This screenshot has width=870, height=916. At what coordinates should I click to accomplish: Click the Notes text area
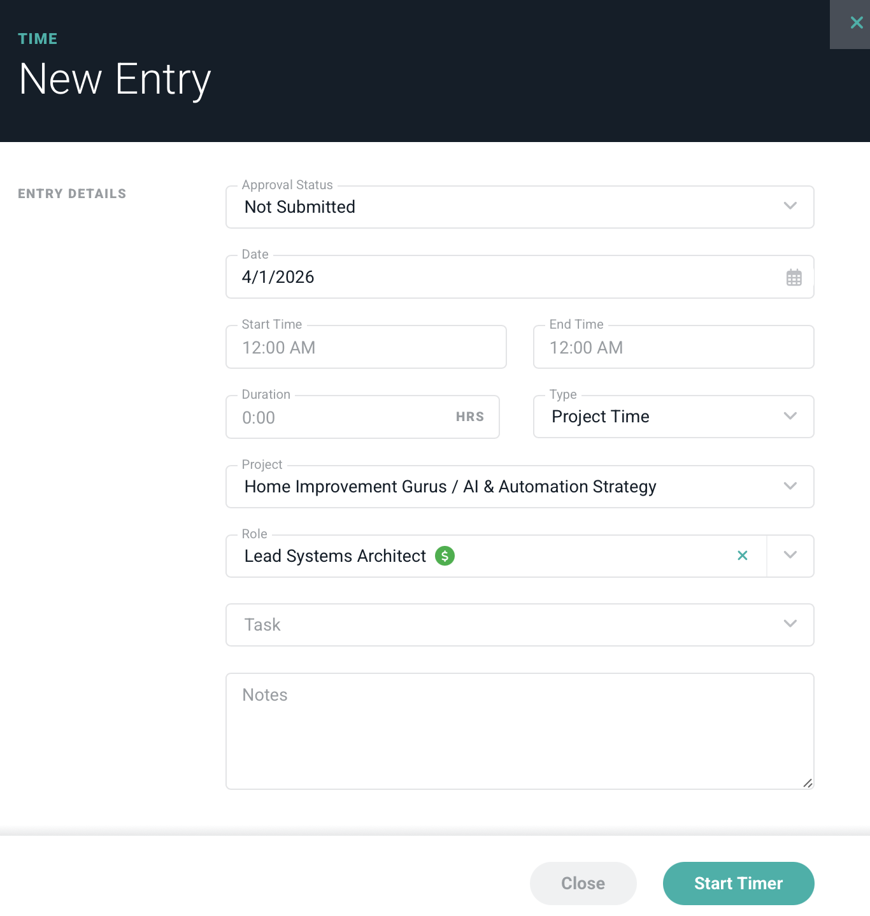[519, 731]
